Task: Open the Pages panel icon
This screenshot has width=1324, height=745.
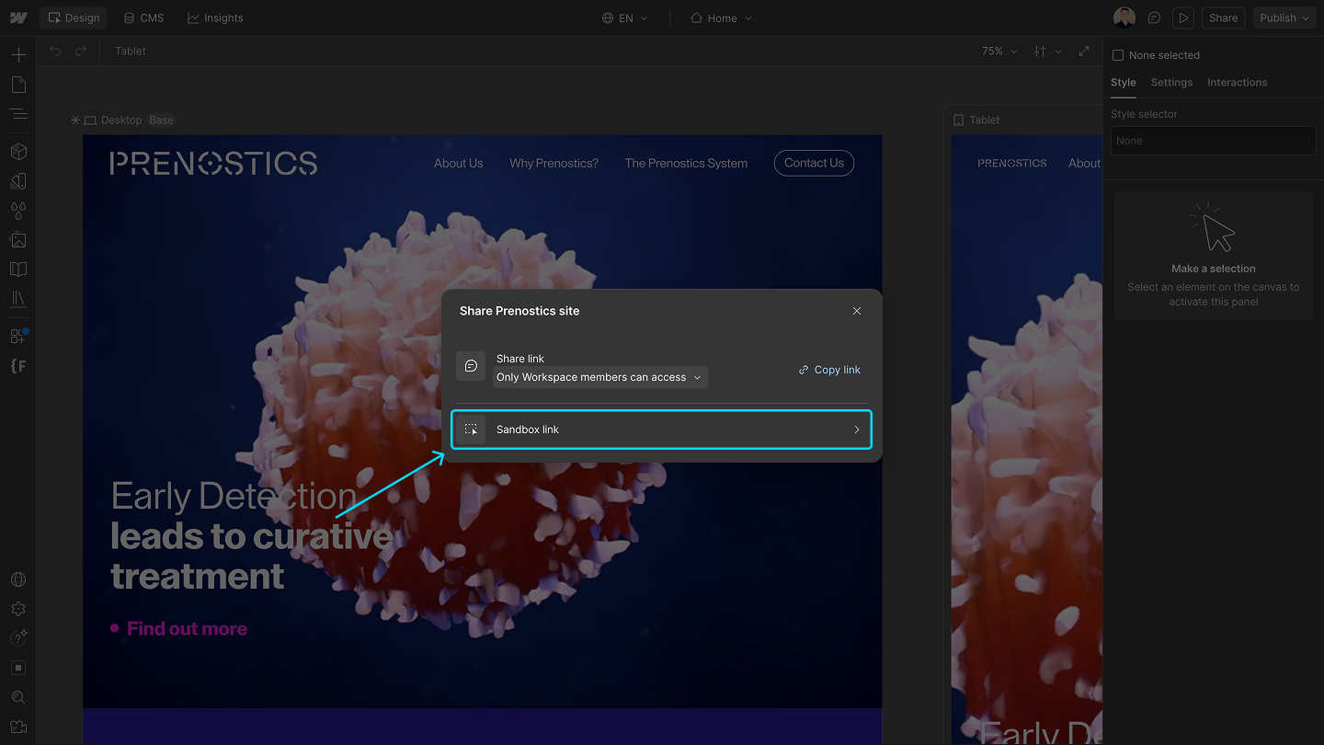Action: (18, 85)
